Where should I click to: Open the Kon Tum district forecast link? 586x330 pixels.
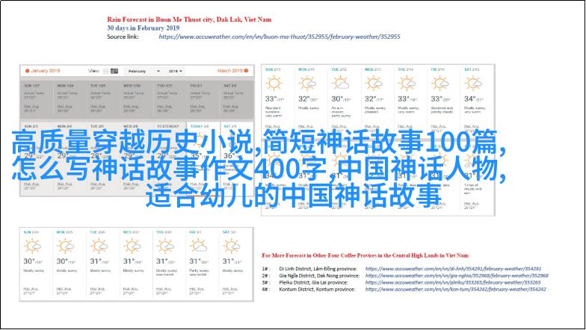[456, 290]
